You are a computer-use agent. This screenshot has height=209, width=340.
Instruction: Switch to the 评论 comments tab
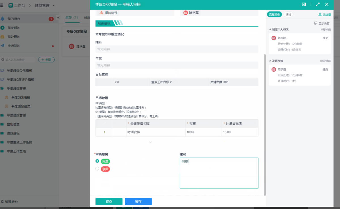288,14
